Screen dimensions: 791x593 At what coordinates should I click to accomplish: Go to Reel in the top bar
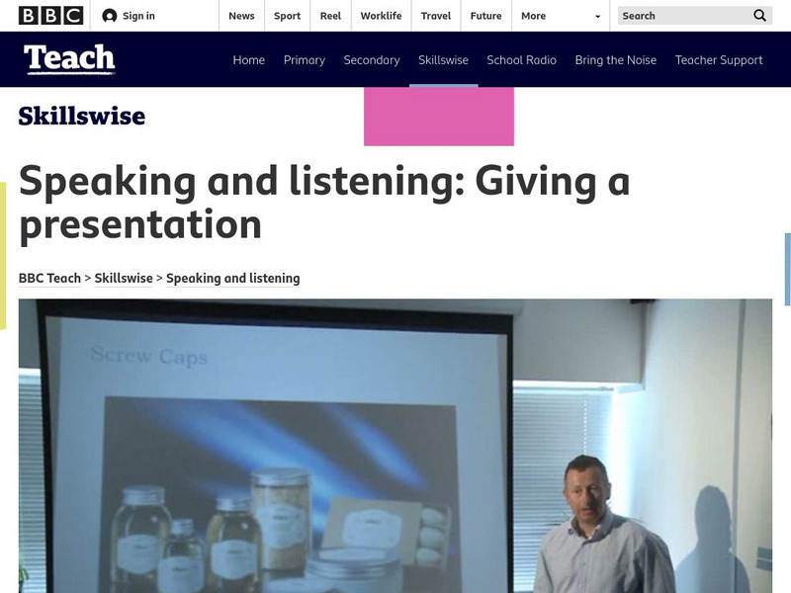(x=330, y=16)
